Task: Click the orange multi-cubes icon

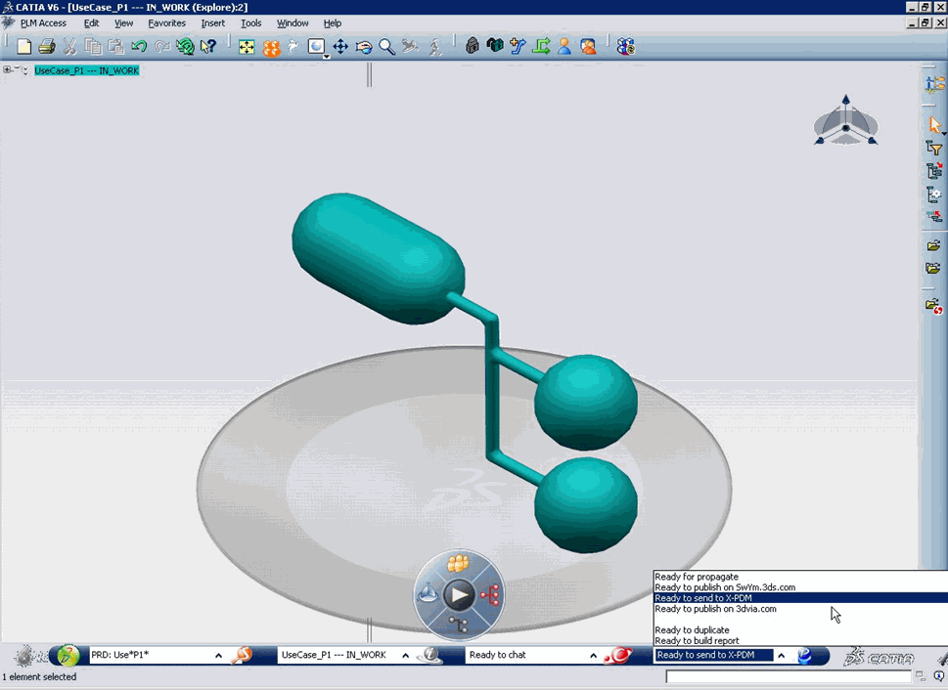Action: [271, 47]
